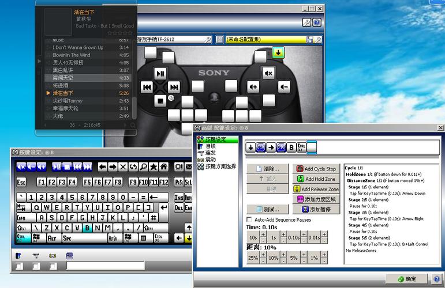Click the Add Cycle Stop button

click(x=316, y=169)
